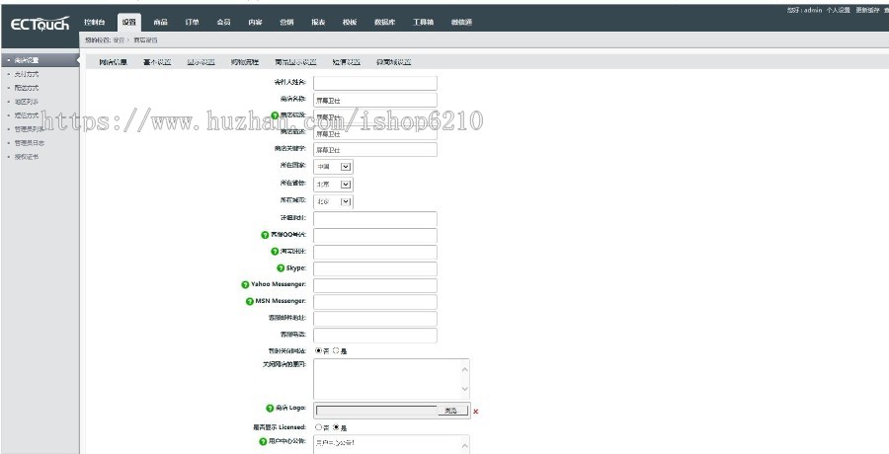Viewport: 889px width, 454px height.
Task: Select 是 for showing Licensed
Action: tap(336, 427)
